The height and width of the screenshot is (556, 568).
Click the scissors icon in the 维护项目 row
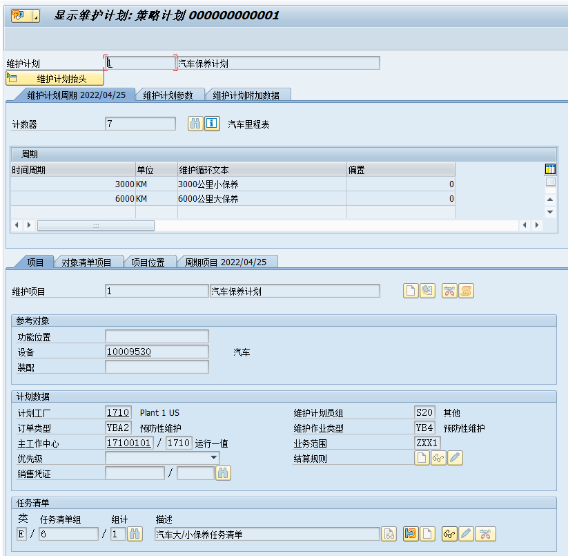[449, 291]
